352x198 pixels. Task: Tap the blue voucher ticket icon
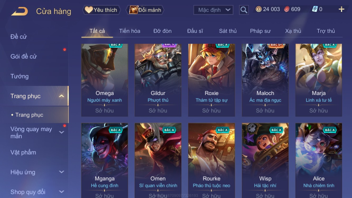(x=315, y=9)
